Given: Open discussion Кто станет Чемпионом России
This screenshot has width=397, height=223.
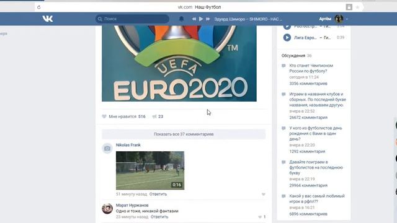Looking at the screenshot, I should point(311,68).
